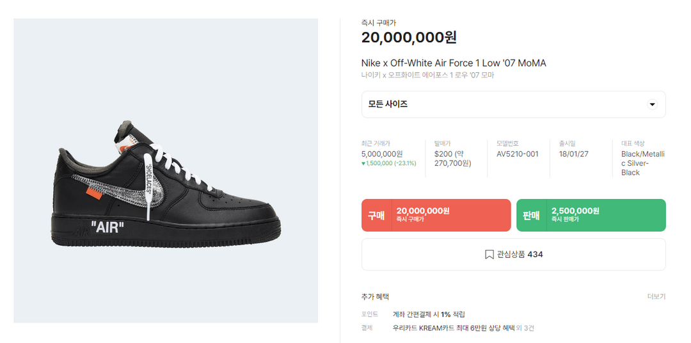Click the large 20,000,000원 instant buy price

click(x=409, y=38)
